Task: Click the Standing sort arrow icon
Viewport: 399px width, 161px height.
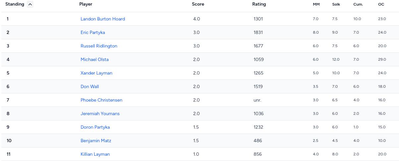Action: click(30, 4)
